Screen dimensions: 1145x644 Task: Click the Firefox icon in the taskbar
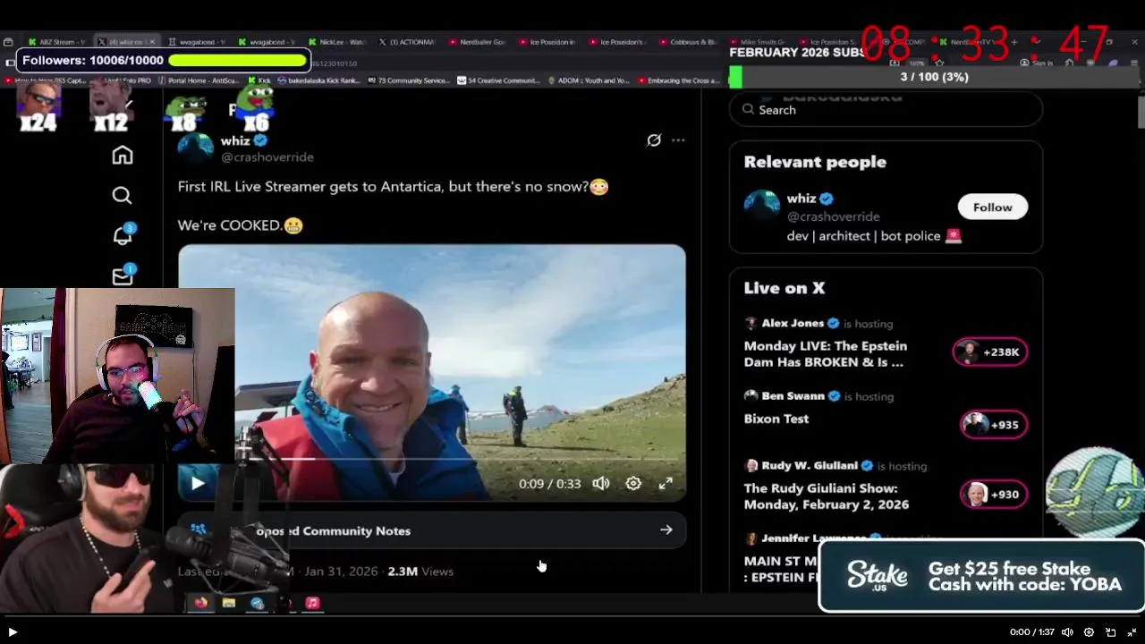201,603
